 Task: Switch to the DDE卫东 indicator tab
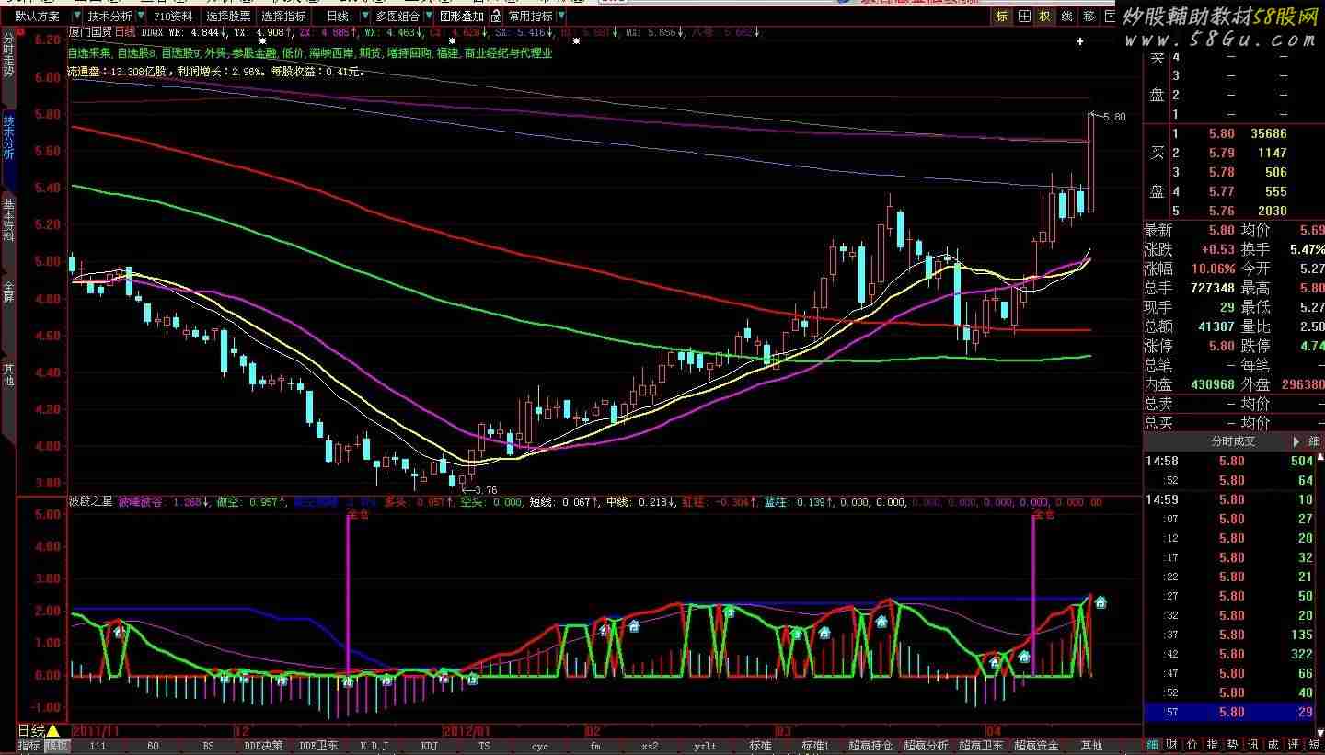pyautogui.click(x=318, y=746)
